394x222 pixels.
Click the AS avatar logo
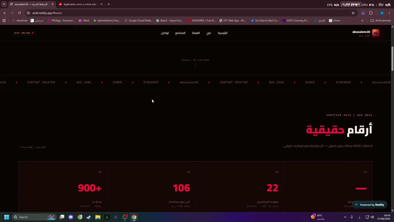click(376, 33)
